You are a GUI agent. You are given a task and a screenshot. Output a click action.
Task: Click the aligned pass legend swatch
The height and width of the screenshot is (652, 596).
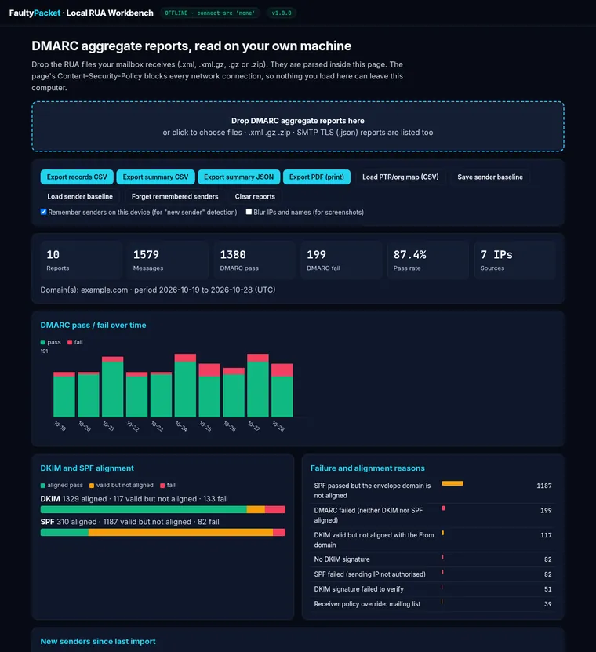(x=43, y=485)
